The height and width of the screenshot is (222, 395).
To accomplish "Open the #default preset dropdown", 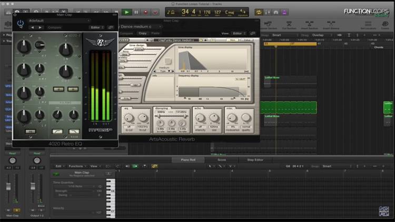I will (58, 21).
